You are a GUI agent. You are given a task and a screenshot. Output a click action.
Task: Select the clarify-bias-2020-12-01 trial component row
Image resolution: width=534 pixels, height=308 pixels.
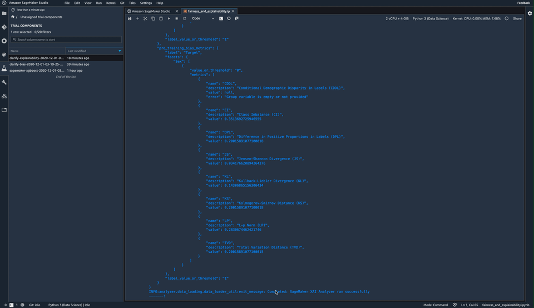pyautogui.click(x=66, y=64)
